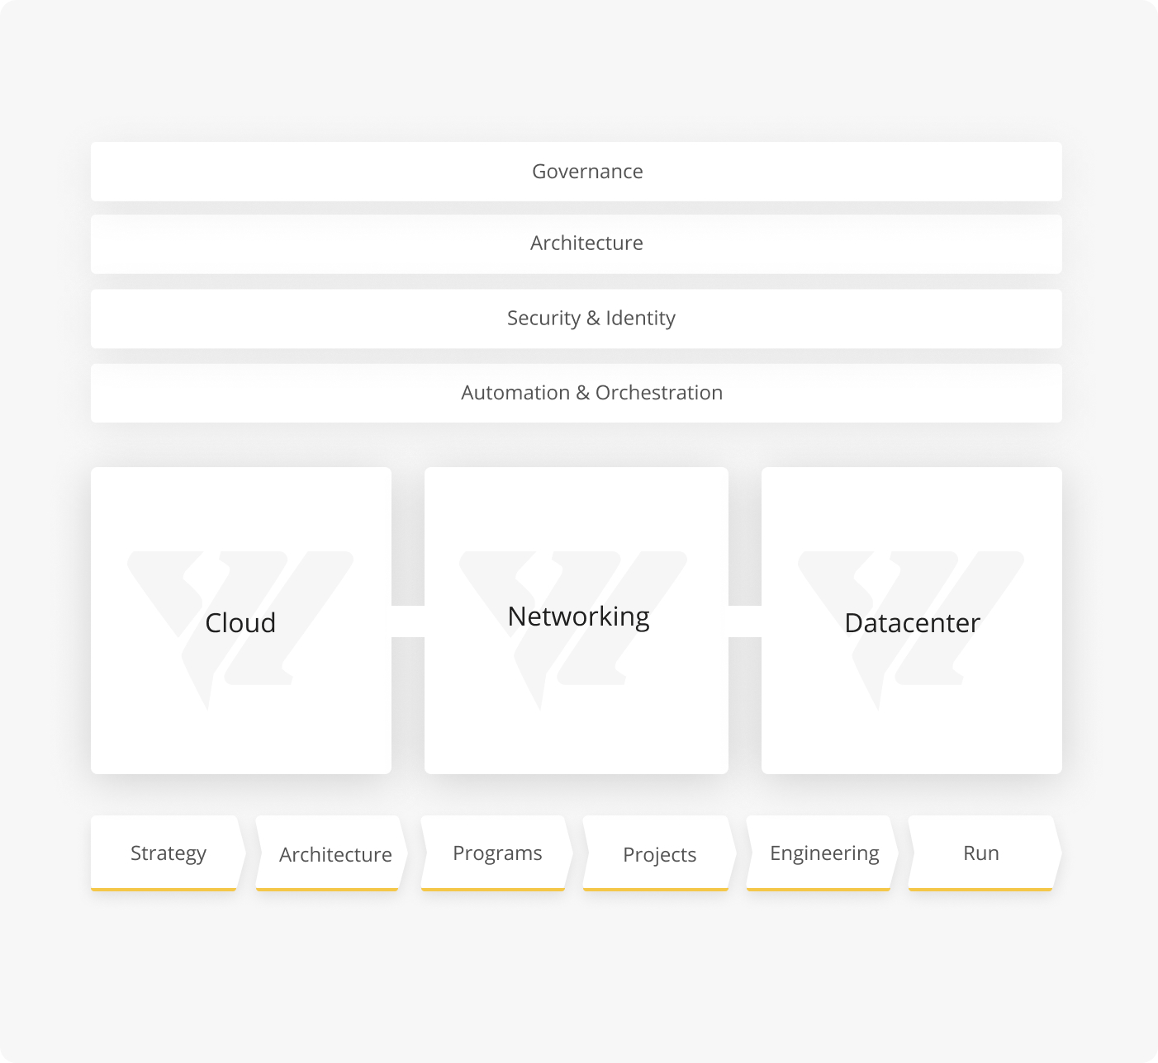Open the Security & Identity bar
Viewport: 1158px width, 1063px height.
point(576,318)
